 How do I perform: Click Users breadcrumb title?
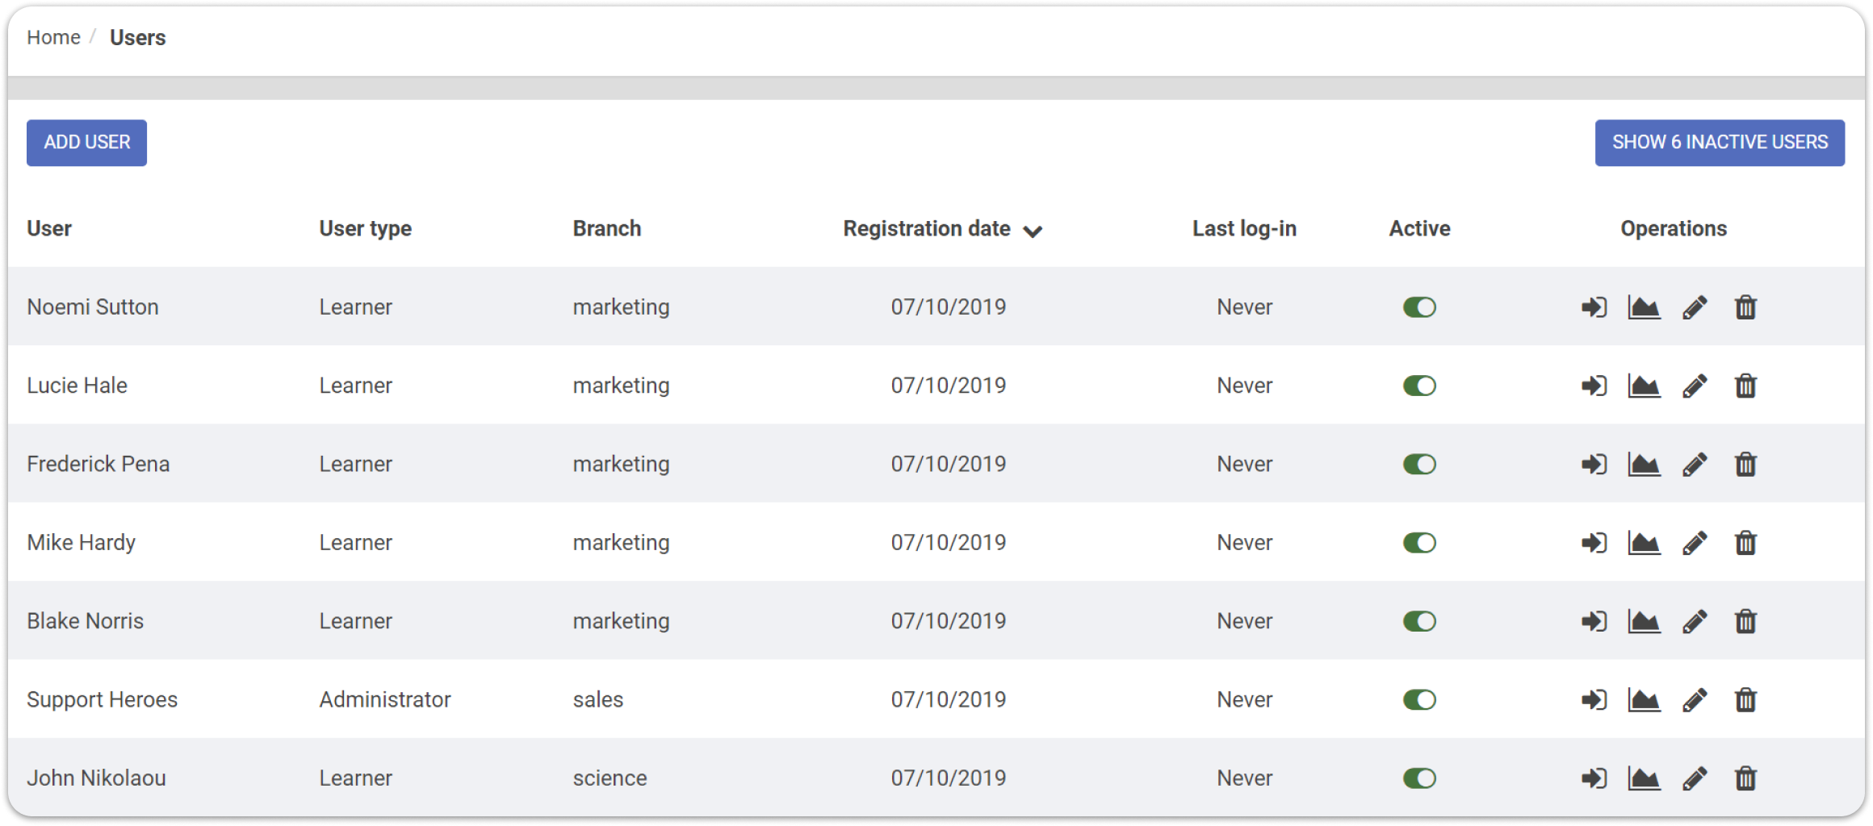pos(137,38)
